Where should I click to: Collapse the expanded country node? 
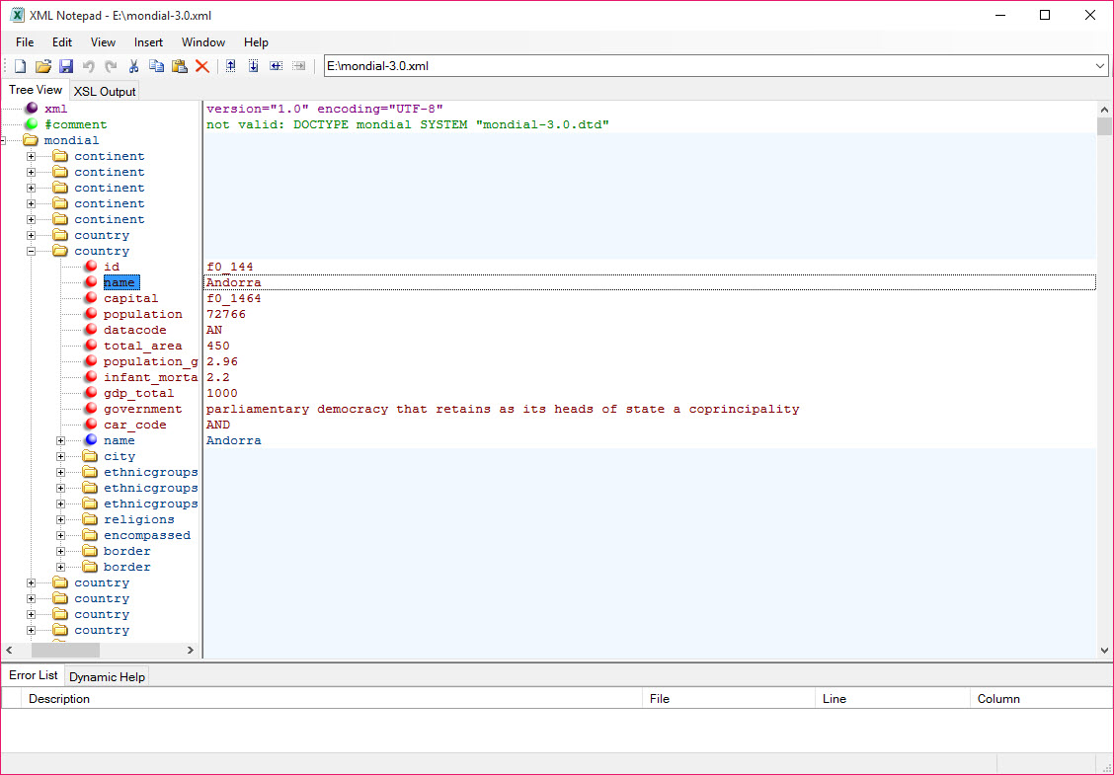tap(32, 251)
